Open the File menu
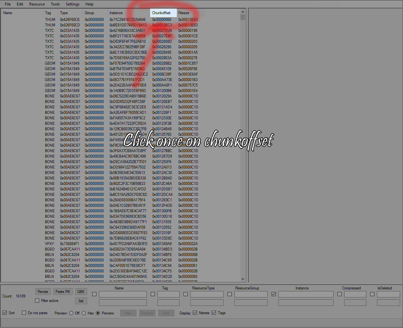403x328 pixels. click(x=8, y=4)
